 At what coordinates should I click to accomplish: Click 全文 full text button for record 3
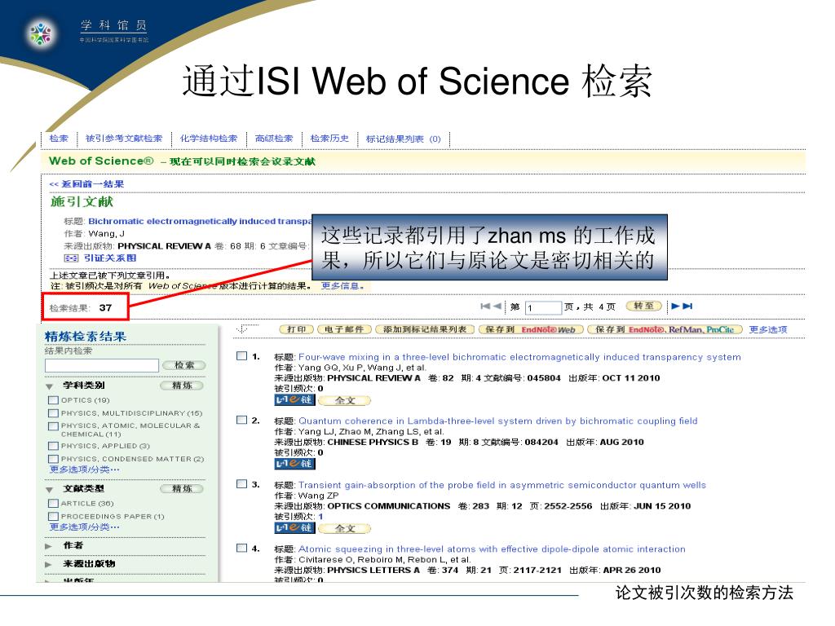pyautogui.click(x=345, y=528)
